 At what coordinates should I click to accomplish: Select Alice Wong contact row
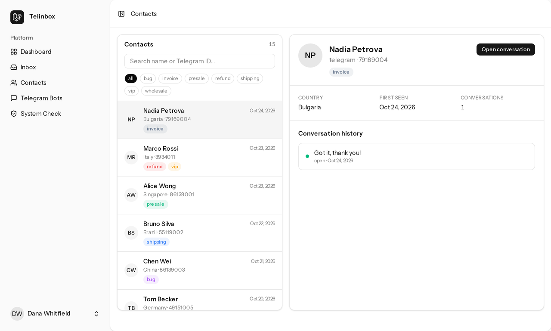200,195
